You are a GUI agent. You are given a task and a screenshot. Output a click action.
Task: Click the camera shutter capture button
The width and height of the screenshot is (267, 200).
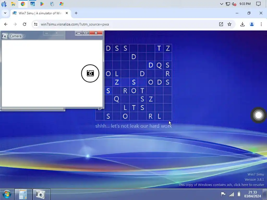[90, 73]
